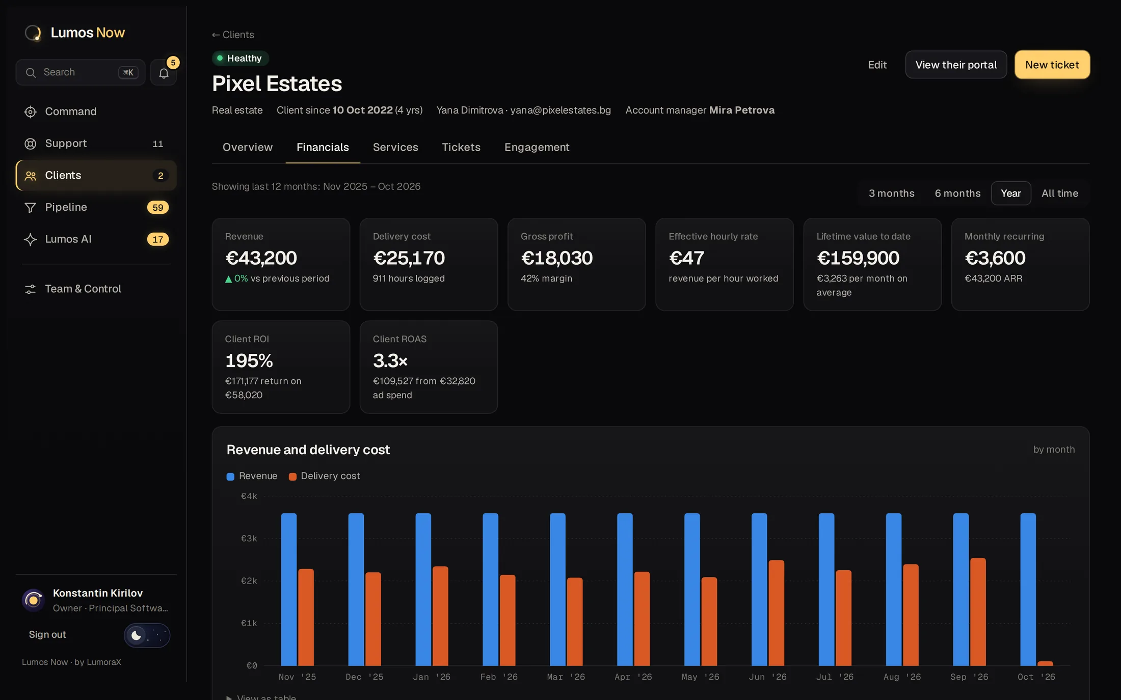
Task: Select the 3 months range
Action: (891, 193)
